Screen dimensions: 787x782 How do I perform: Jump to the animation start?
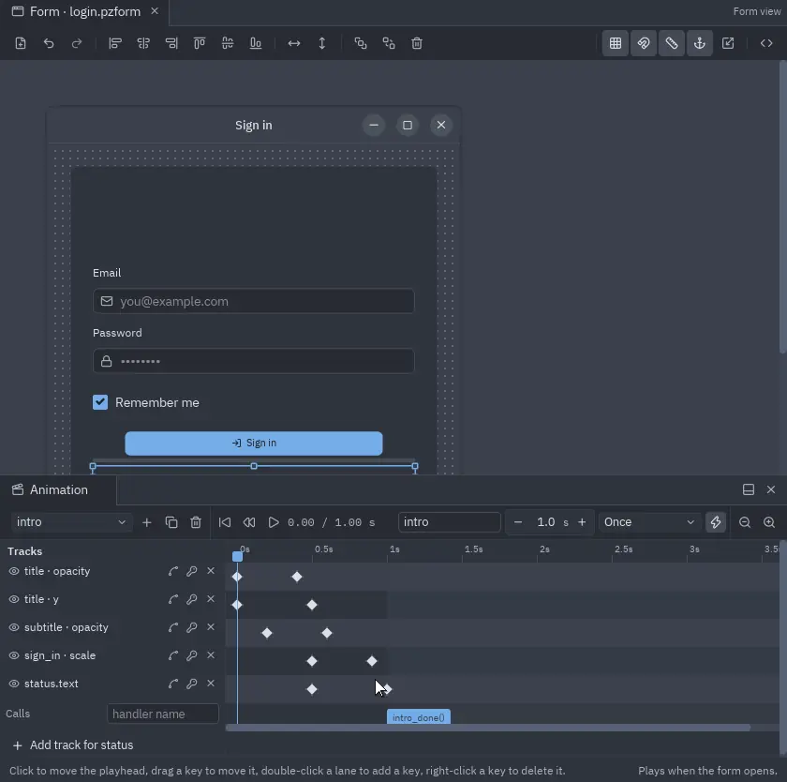click(225, 522)
